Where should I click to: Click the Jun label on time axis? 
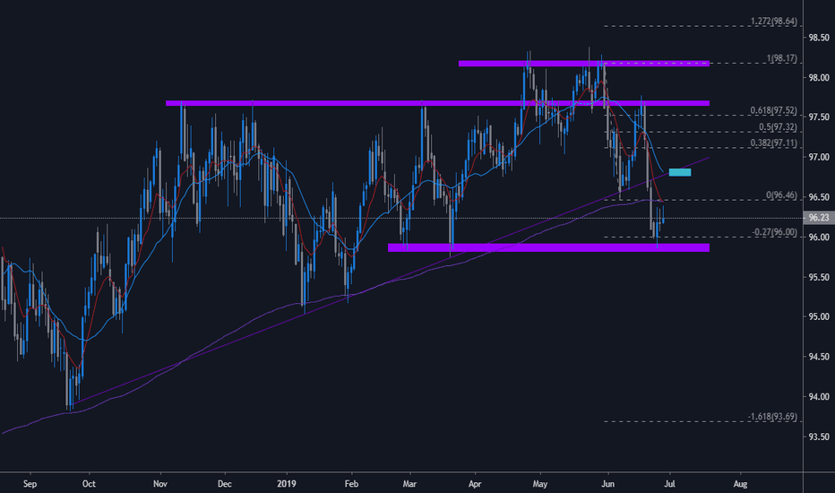click(x=607, y=484)
